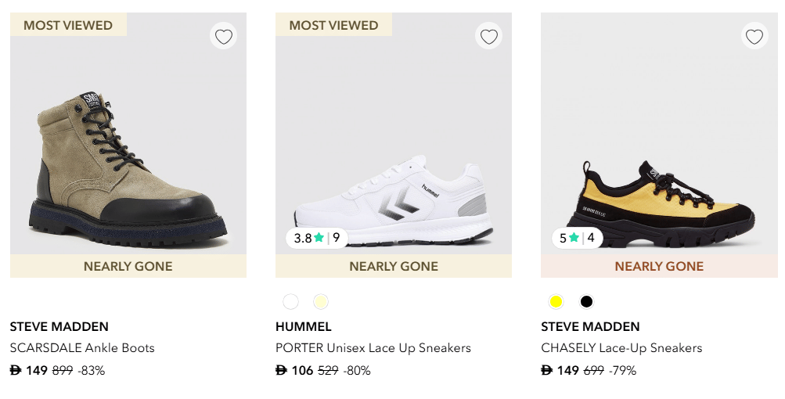Image resolution: width=785 pixels, height=399 pixels.
Task: Select cream color for Hummel Porter sneakers
Action: tap(321, 302)
